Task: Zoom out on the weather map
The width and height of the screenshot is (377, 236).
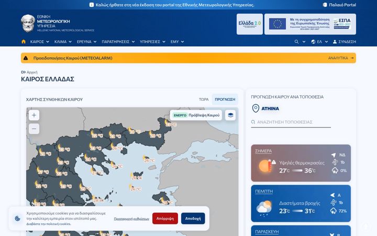Action: point(34,129)
